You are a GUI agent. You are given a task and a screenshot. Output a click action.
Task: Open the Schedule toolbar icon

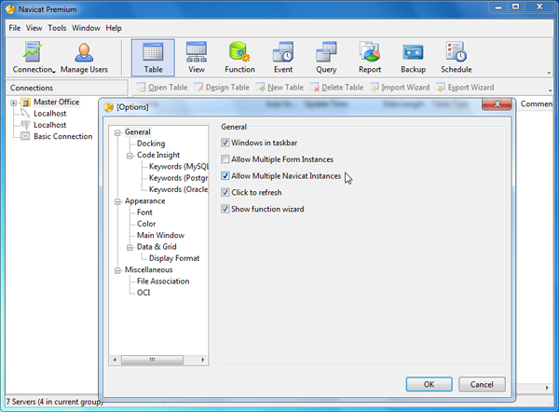[x=456, y=52]
